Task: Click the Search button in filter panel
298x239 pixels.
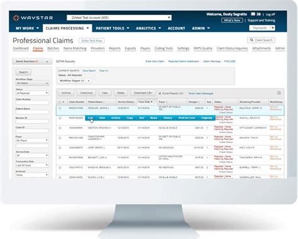Action: 23,72
